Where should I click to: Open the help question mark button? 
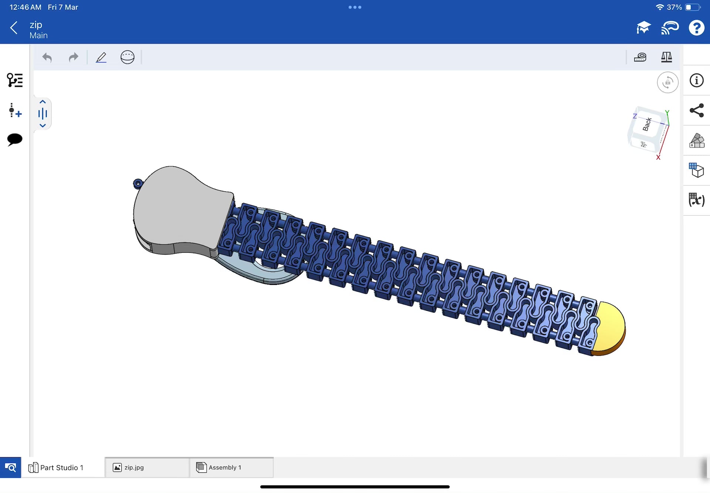point(696,28)
